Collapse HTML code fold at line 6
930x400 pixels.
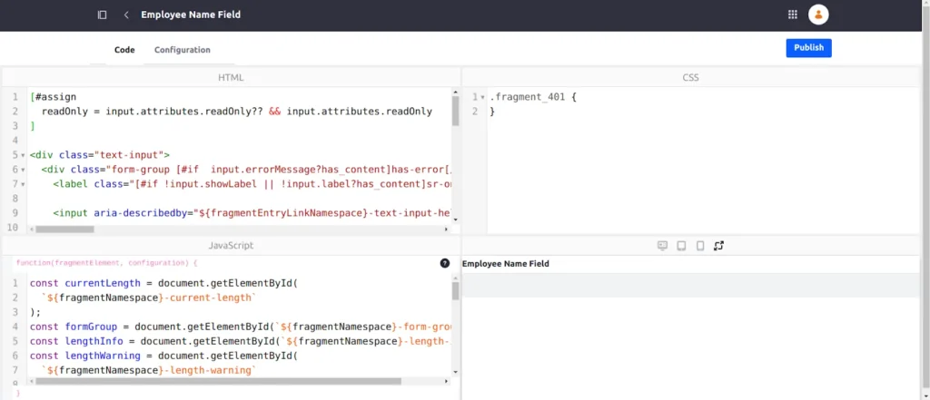[x=23, y=171]
